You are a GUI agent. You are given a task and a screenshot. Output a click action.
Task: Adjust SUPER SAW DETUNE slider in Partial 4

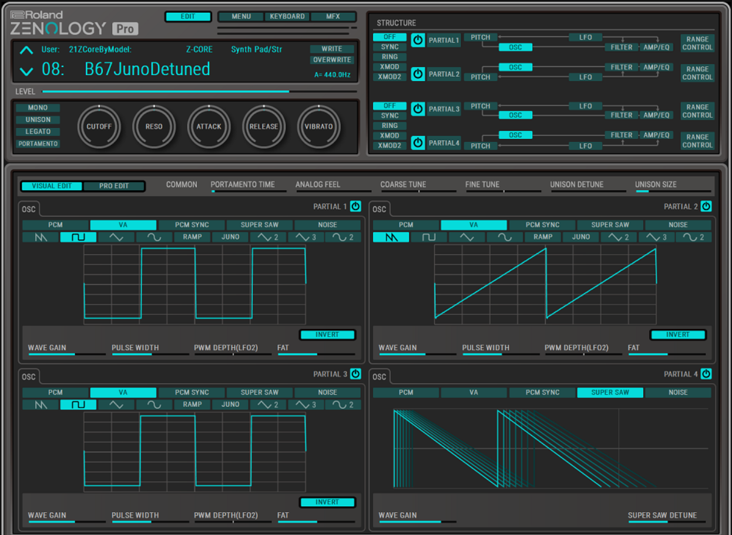667,522
